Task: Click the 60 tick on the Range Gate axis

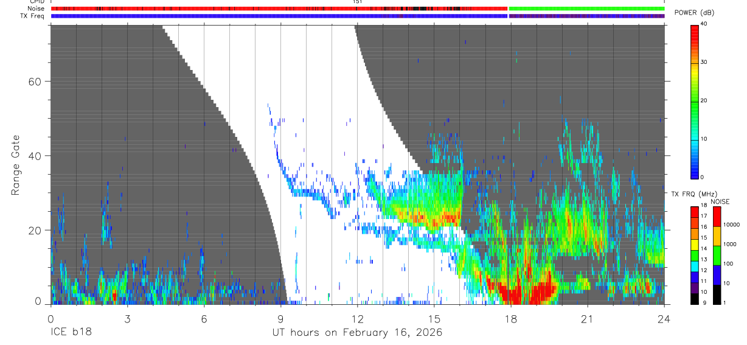Action: coord(35,82)
